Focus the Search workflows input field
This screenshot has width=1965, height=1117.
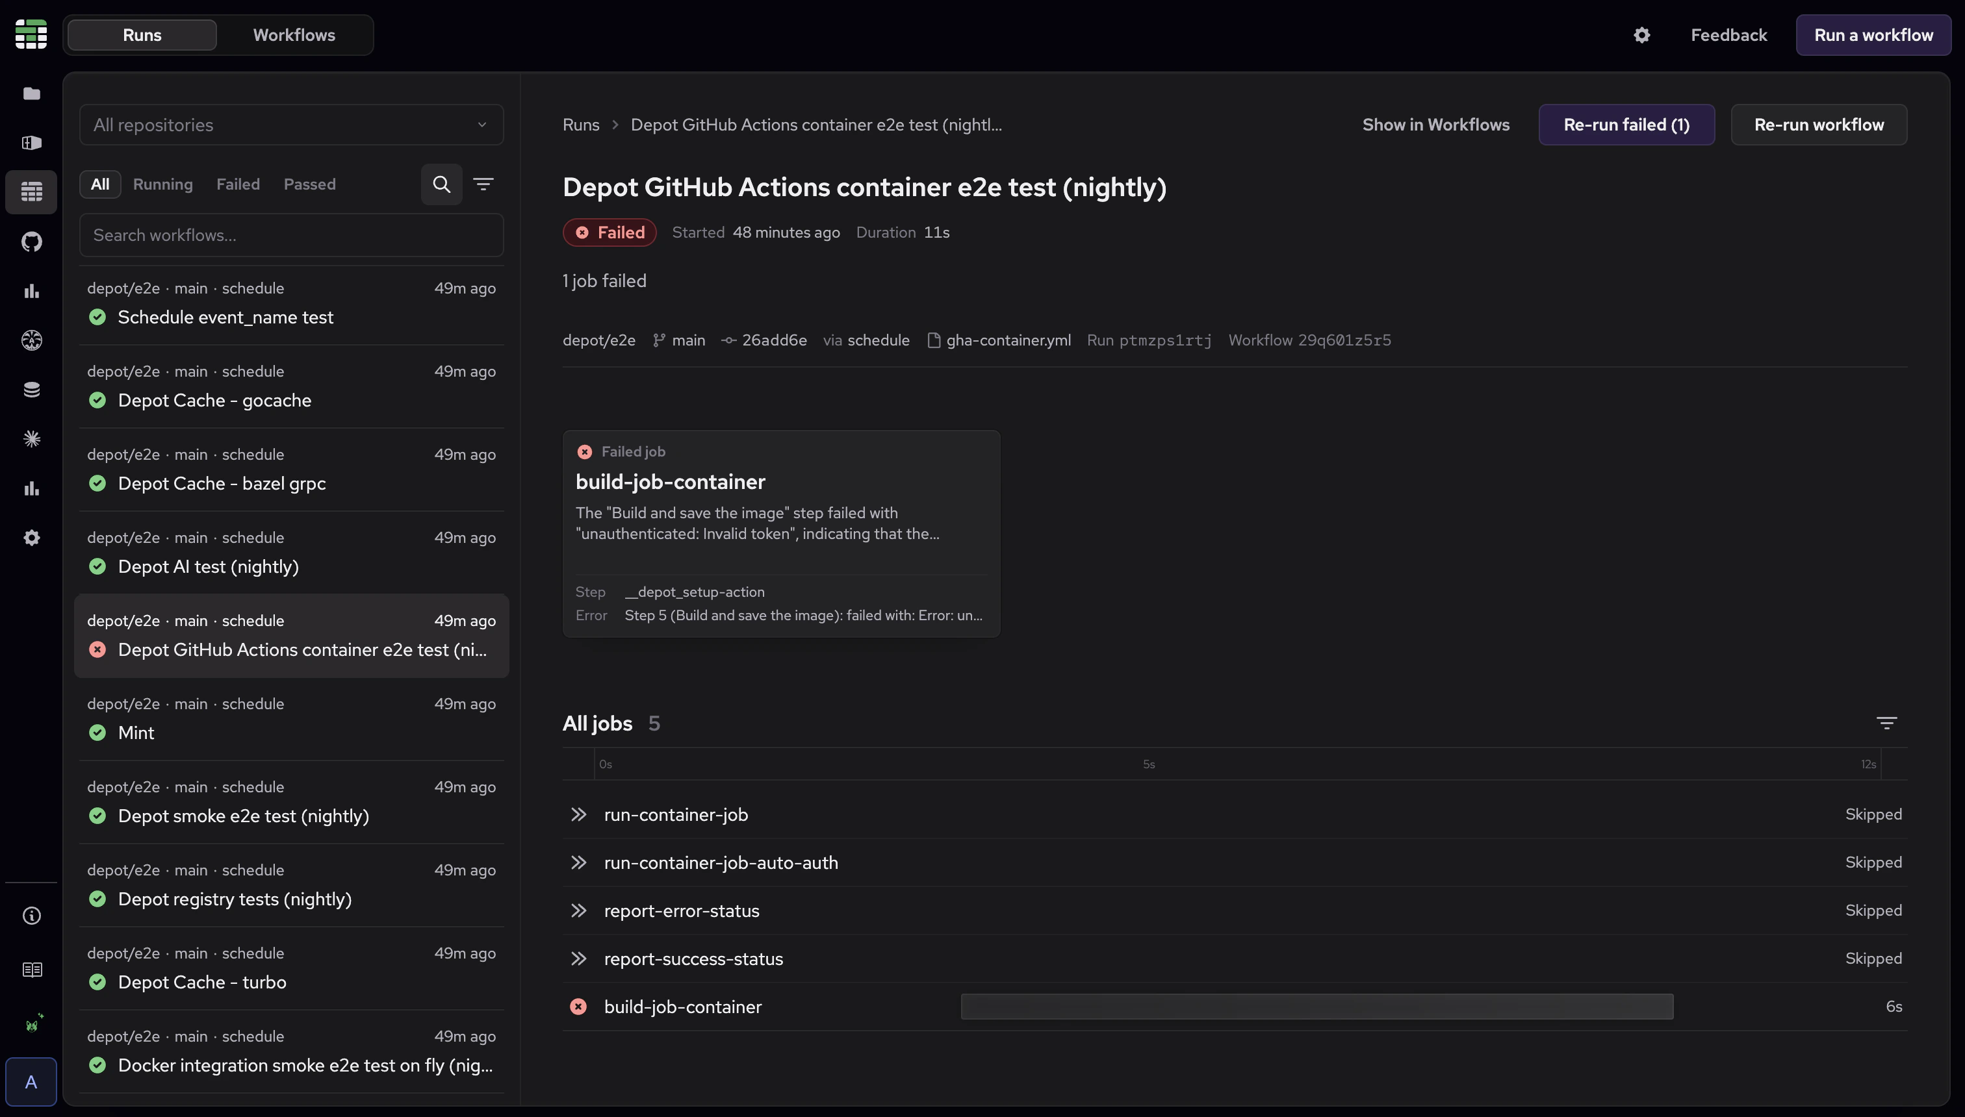292,234
